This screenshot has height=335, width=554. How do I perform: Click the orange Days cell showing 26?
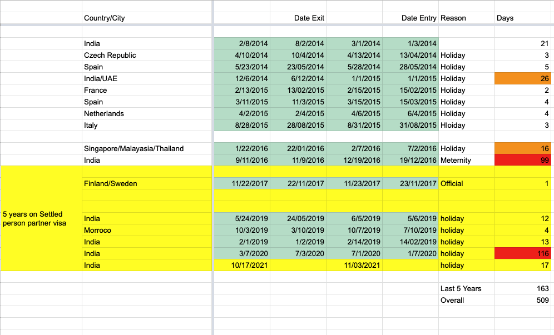[x=523, y=78]
